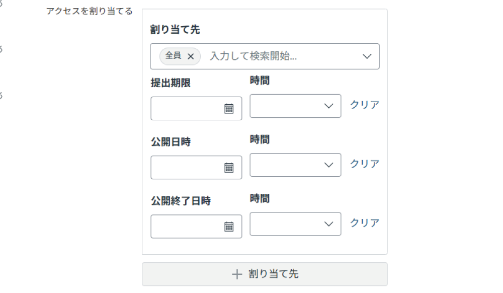Click the アクセスを割り当てる section label

click(90, 11)
